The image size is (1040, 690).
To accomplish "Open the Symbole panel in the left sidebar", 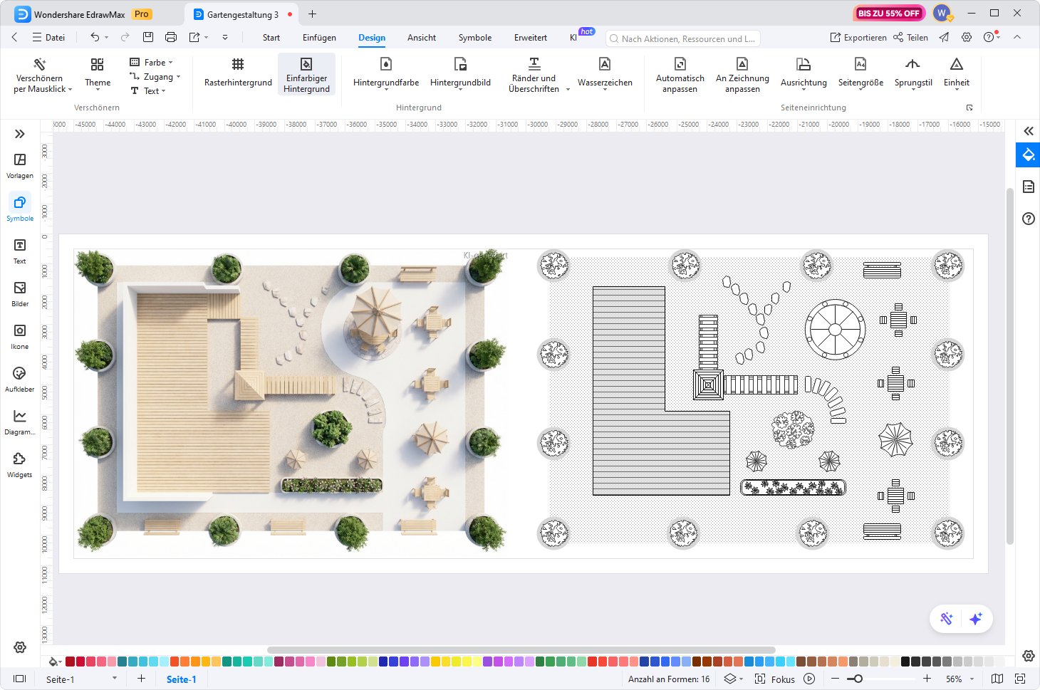I will tap(19, 207).
